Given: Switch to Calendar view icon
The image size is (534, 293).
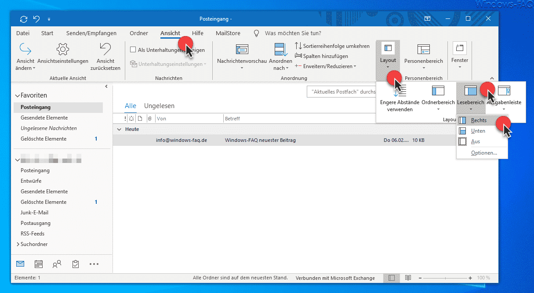Looking at the screenshot, I should pos(38,264).
